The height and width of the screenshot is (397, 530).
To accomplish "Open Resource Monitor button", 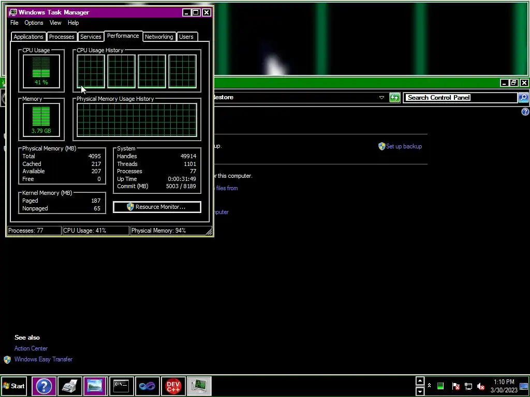I will point(157,207).
